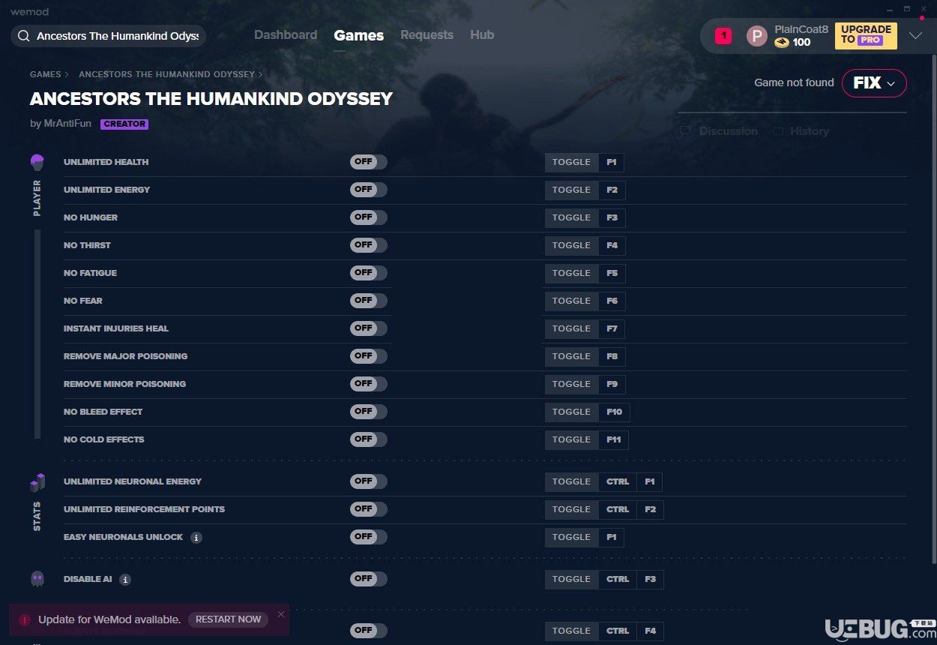Image resolution: width=937 pixels, height=645 pixels.
Task: Enable No Fatigue toggle
Action: (369, 273)
